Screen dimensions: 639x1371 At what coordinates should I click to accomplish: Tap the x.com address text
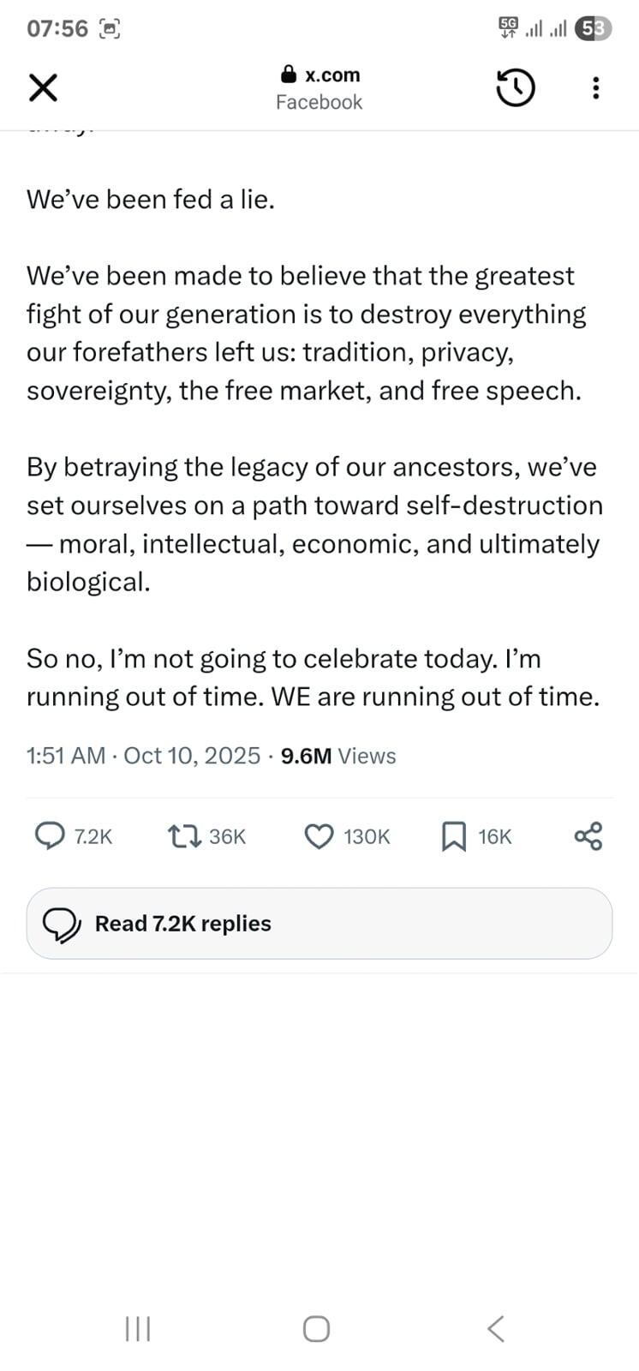pyautogui.click(x=332, y=75)
